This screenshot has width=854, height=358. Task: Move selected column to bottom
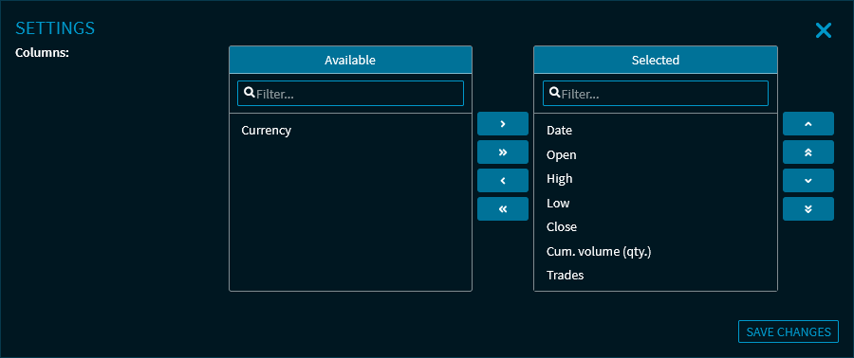808,208
